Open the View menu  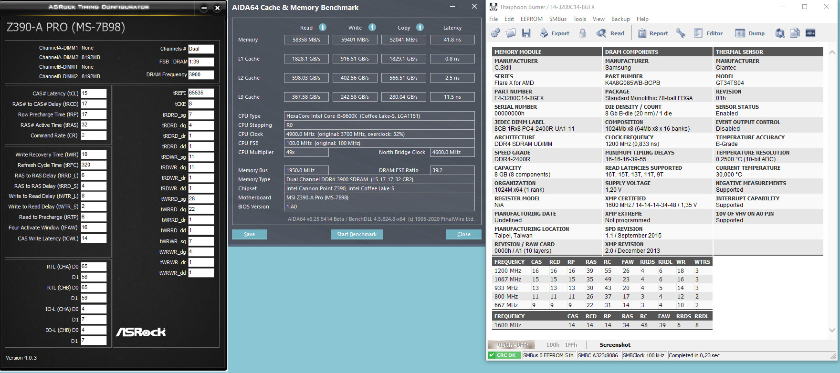(x=598, y=19)
